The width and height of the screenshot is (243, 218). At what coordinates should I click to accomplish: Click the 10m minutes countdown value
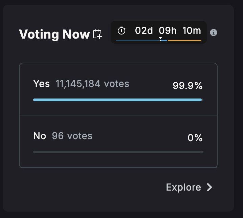click(192, 31)
